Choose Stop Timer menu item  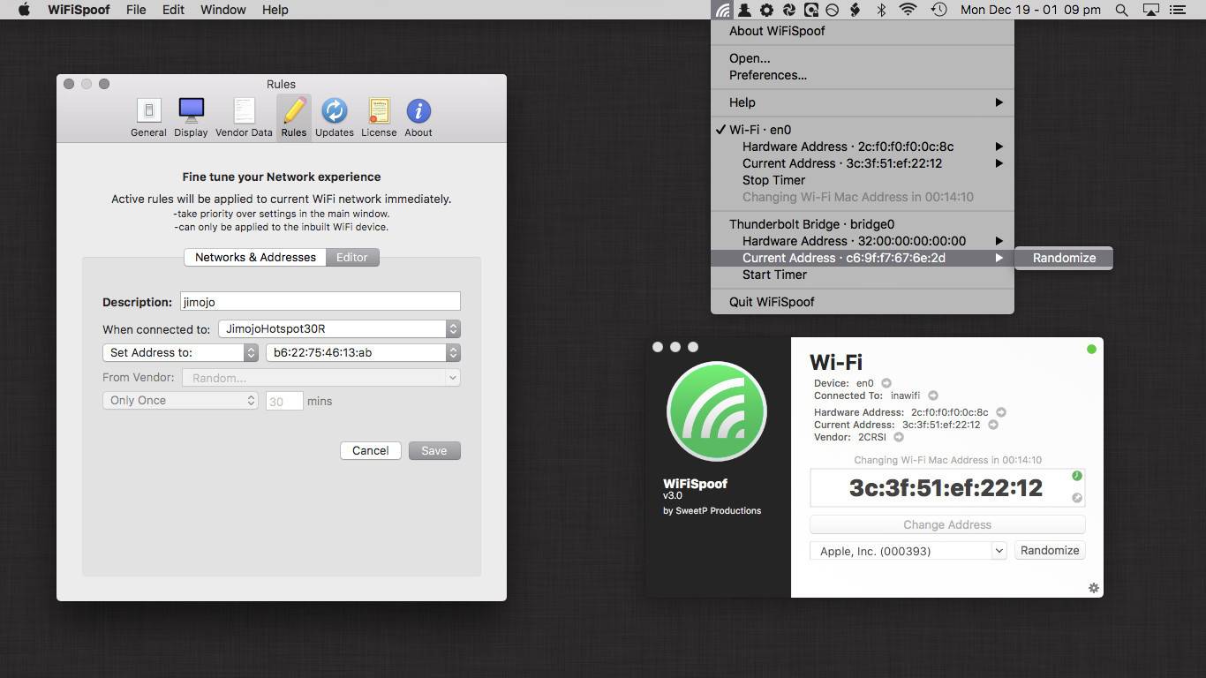863,180
